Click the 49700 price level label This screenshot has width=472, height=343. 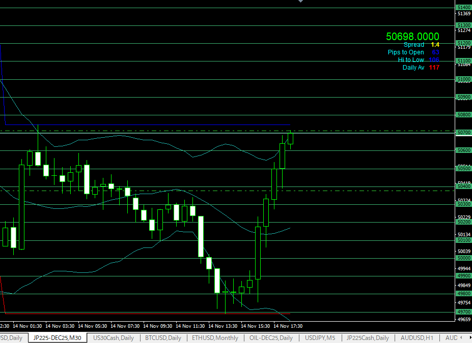coord(463,311)
